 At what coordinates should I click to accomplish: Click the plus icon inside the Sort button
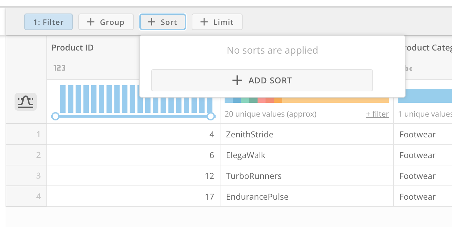[x=151, y=22]
